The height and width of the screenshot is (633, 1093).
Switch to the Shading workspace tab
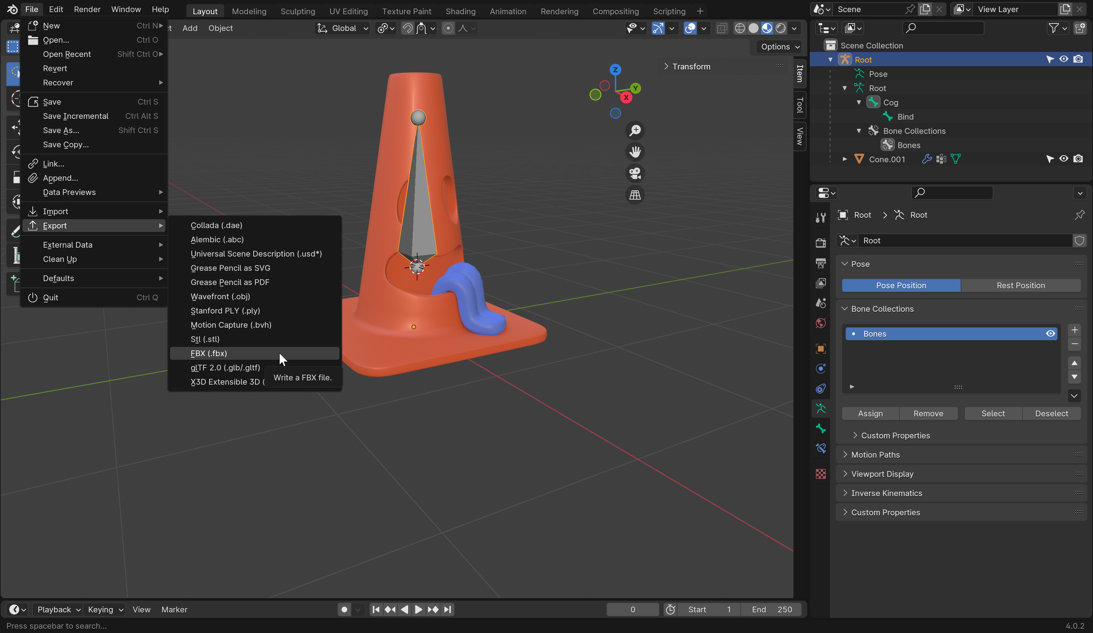pyautogui.click(x=460, y=11)
